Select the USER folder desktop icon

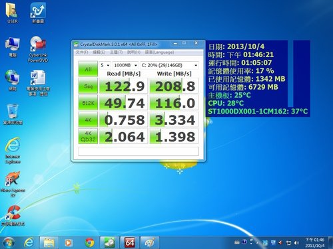tap(13, 13)
